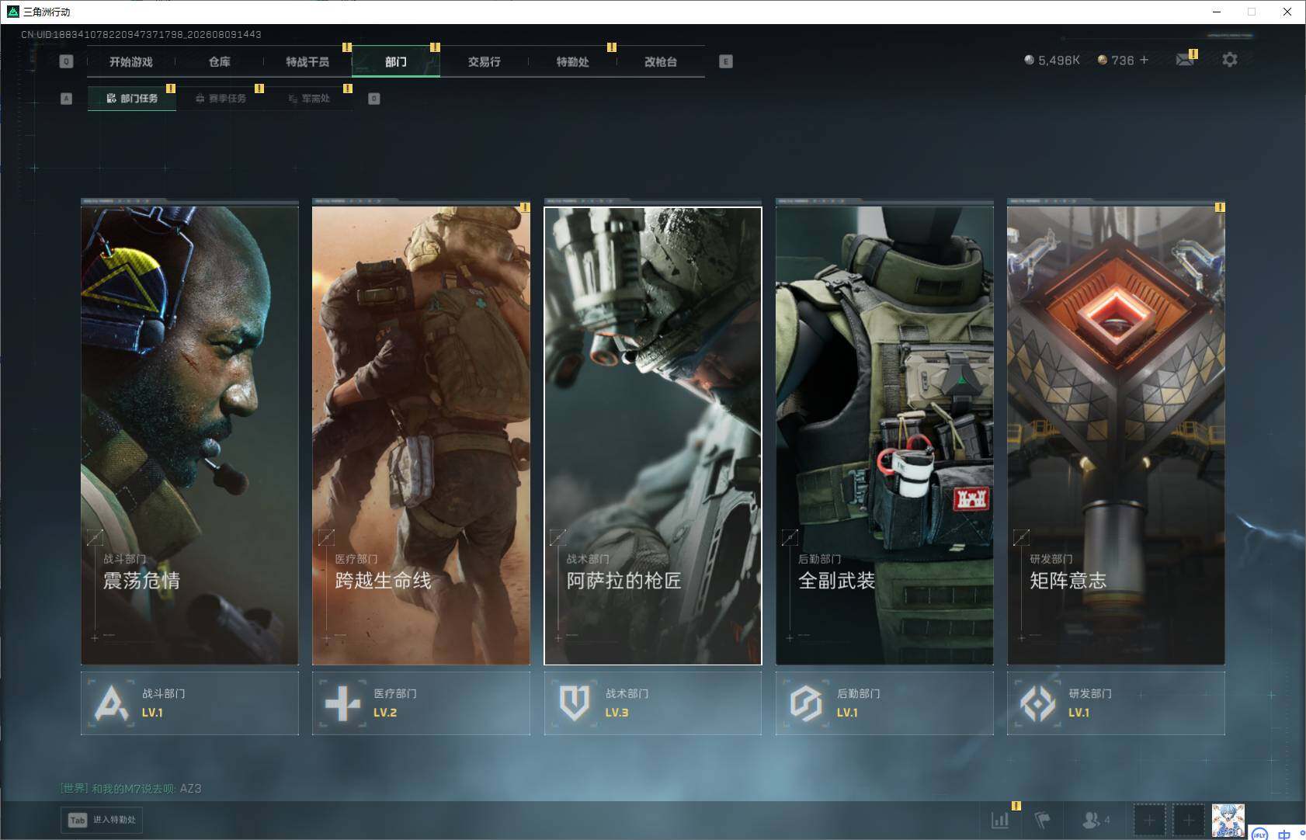This screenshot has width=1306, height=840.
Task: Open the 特勤处 tab
Action: (x=573, y=61)
